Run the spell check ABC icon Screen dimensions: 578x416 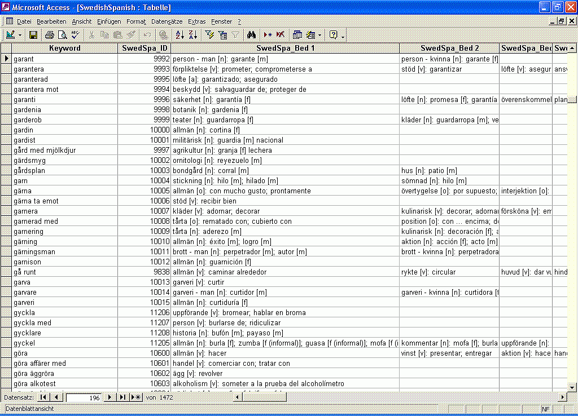coord(75,35)
